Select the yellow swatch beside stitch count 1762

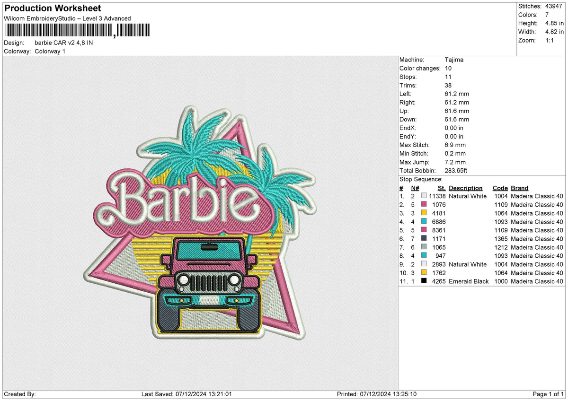[x=424, y=272]
